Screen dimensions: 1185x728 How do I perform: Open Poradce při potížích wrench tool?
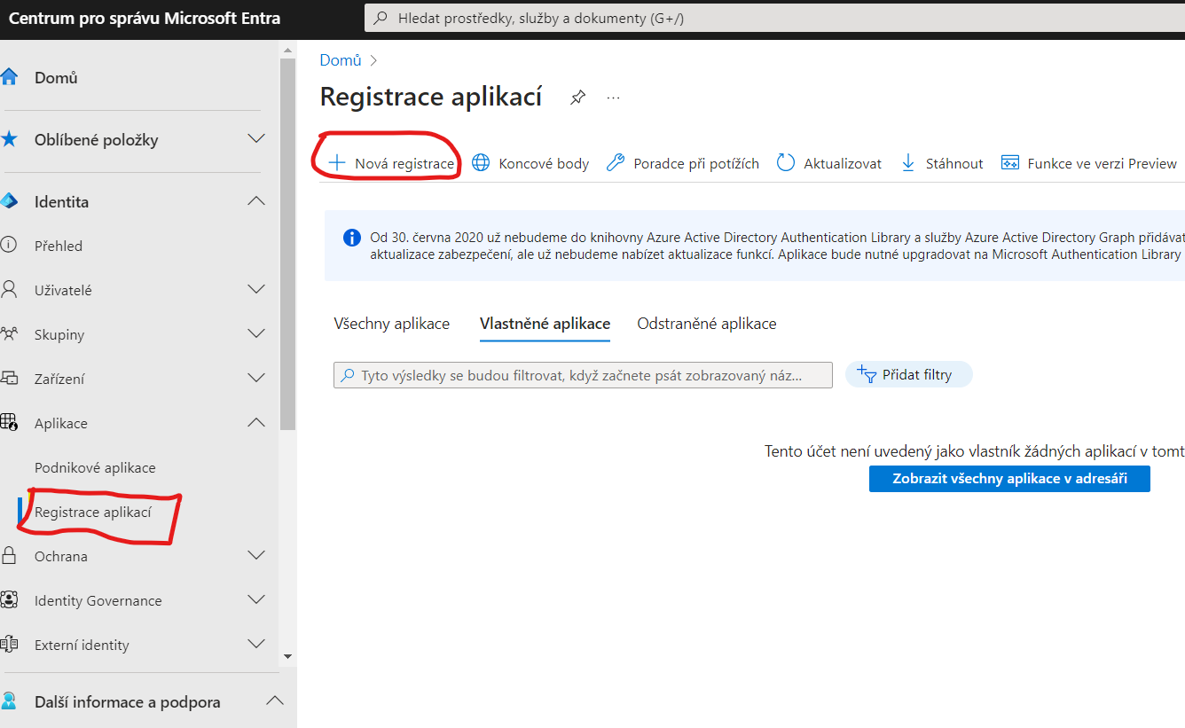click(616, 163)
